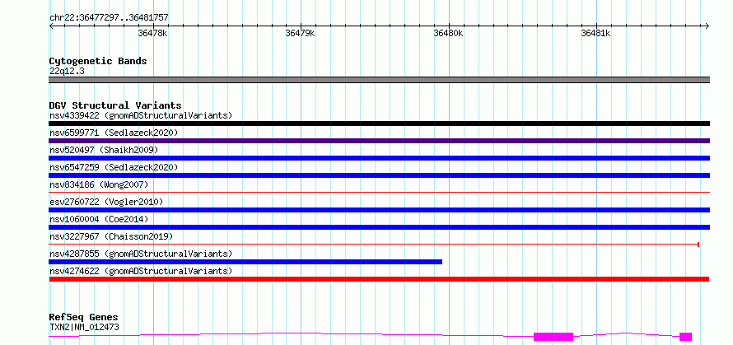Select the blue nsv520497 variant bar
The image size is (733, 345).
tap(379, 158)
